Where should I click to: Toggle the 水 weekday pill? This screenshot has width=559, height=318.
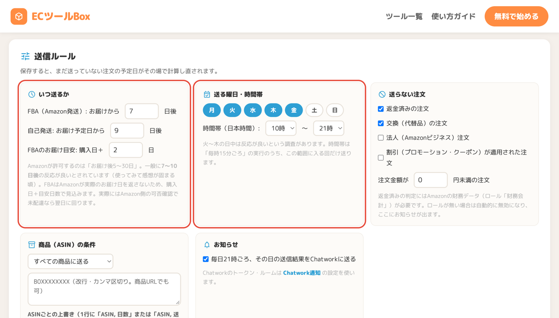coord(253,110)
